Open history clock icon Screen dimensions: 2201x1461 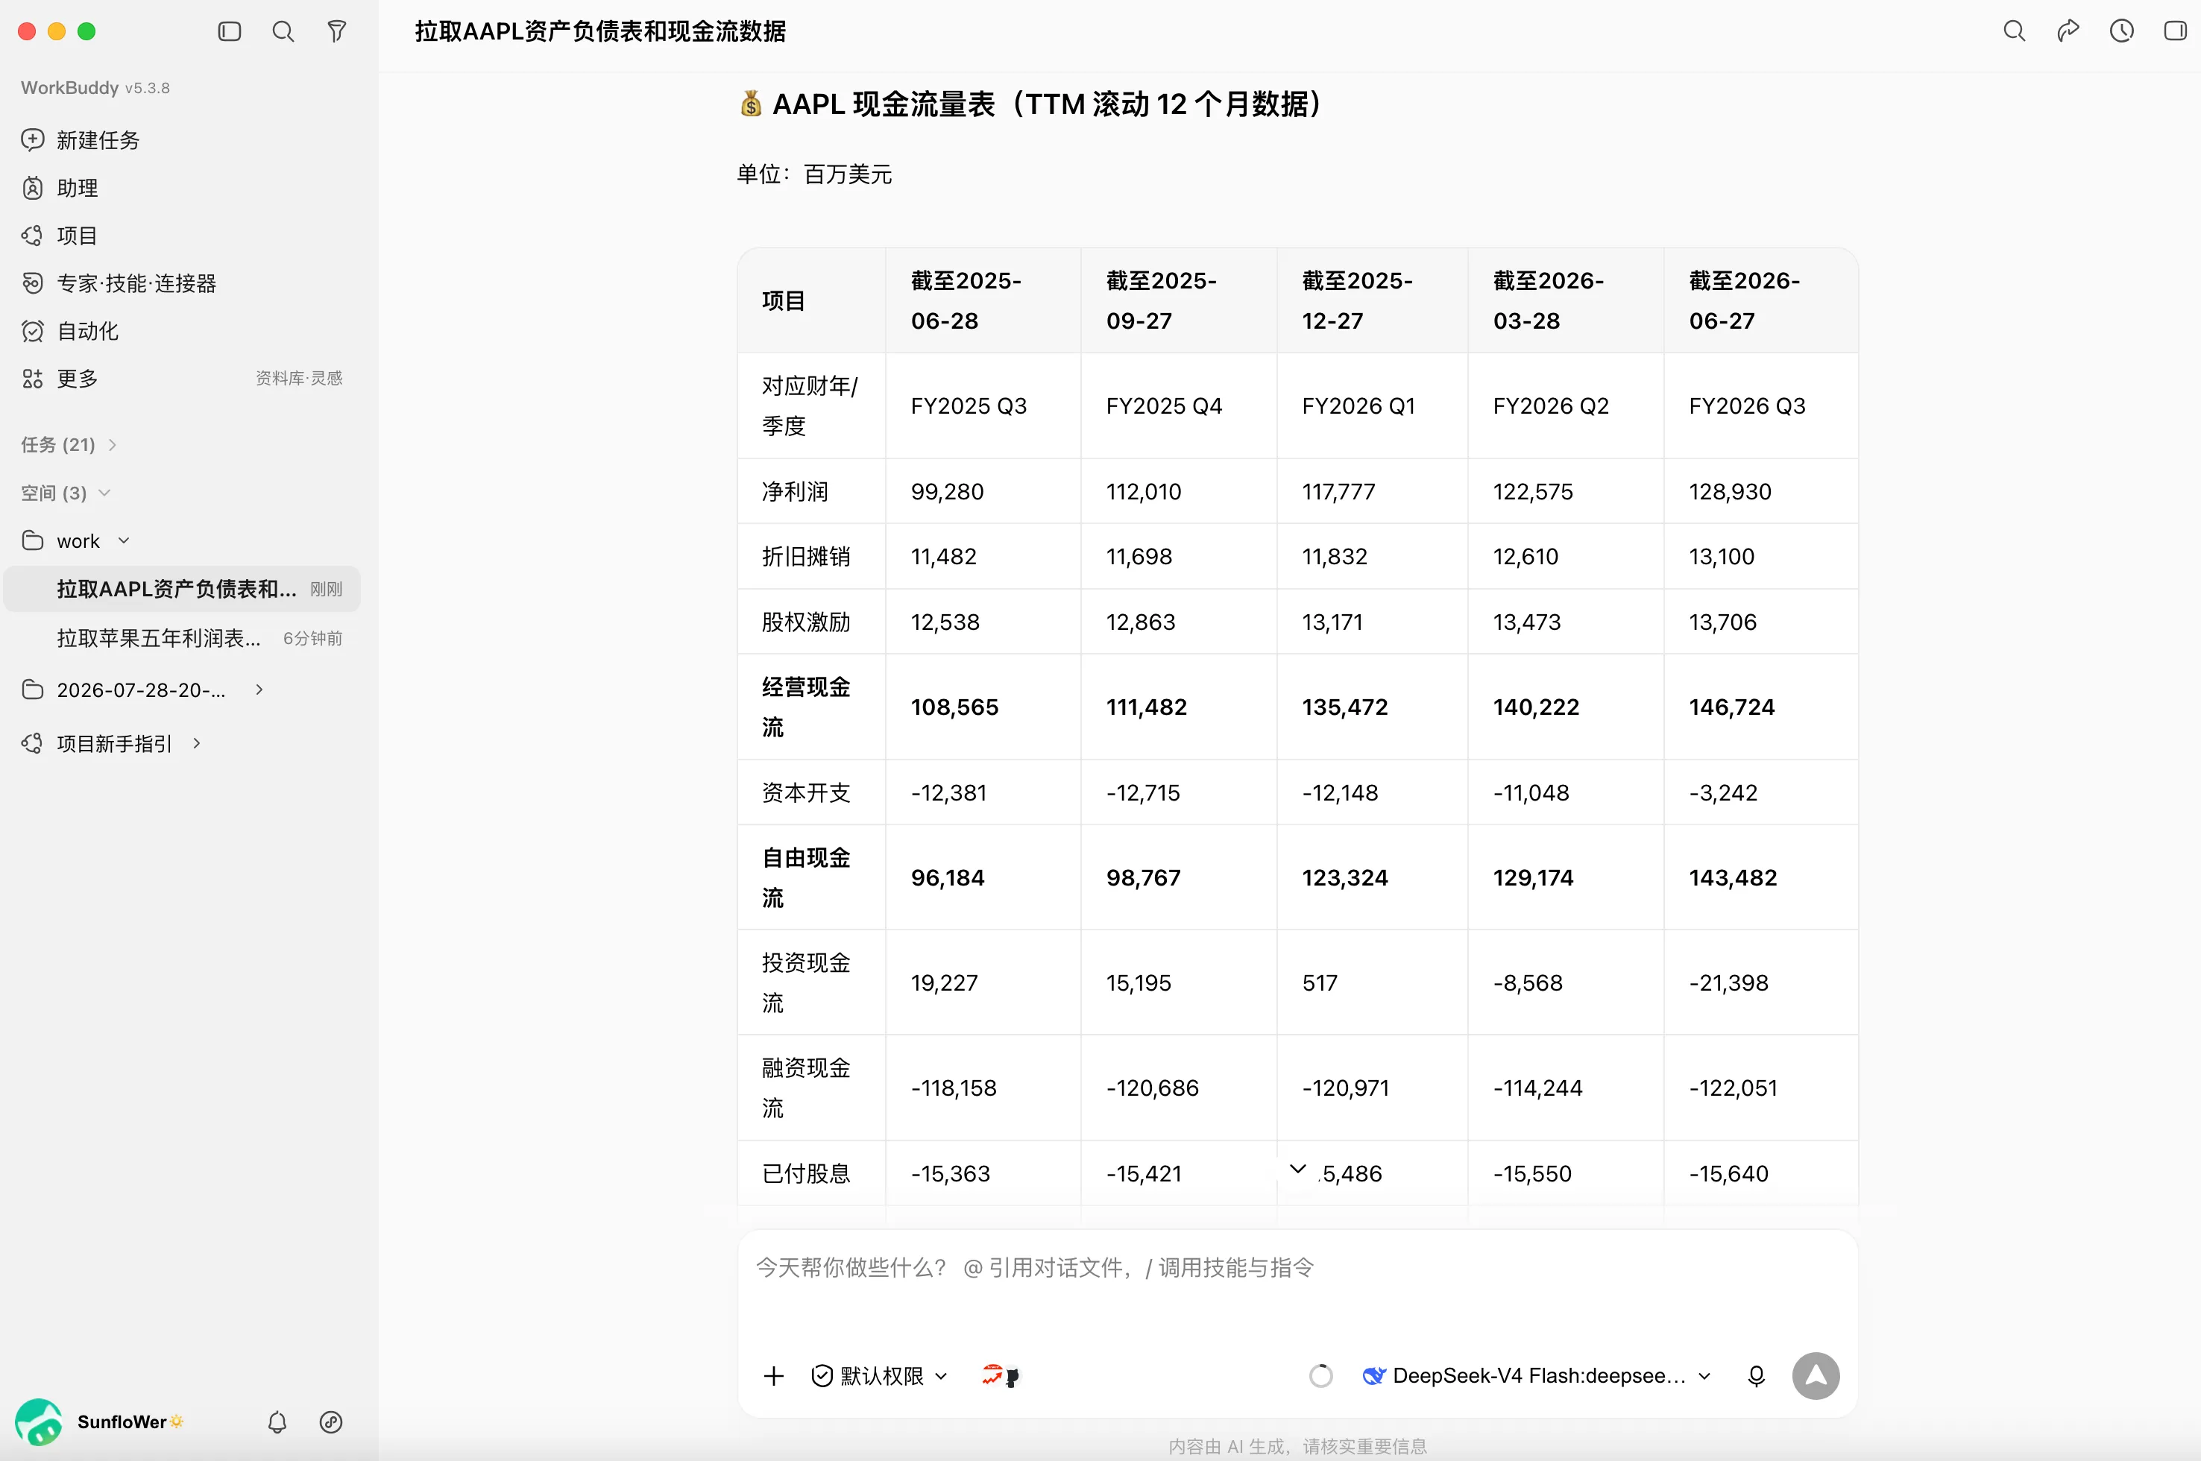[2122, 31]
